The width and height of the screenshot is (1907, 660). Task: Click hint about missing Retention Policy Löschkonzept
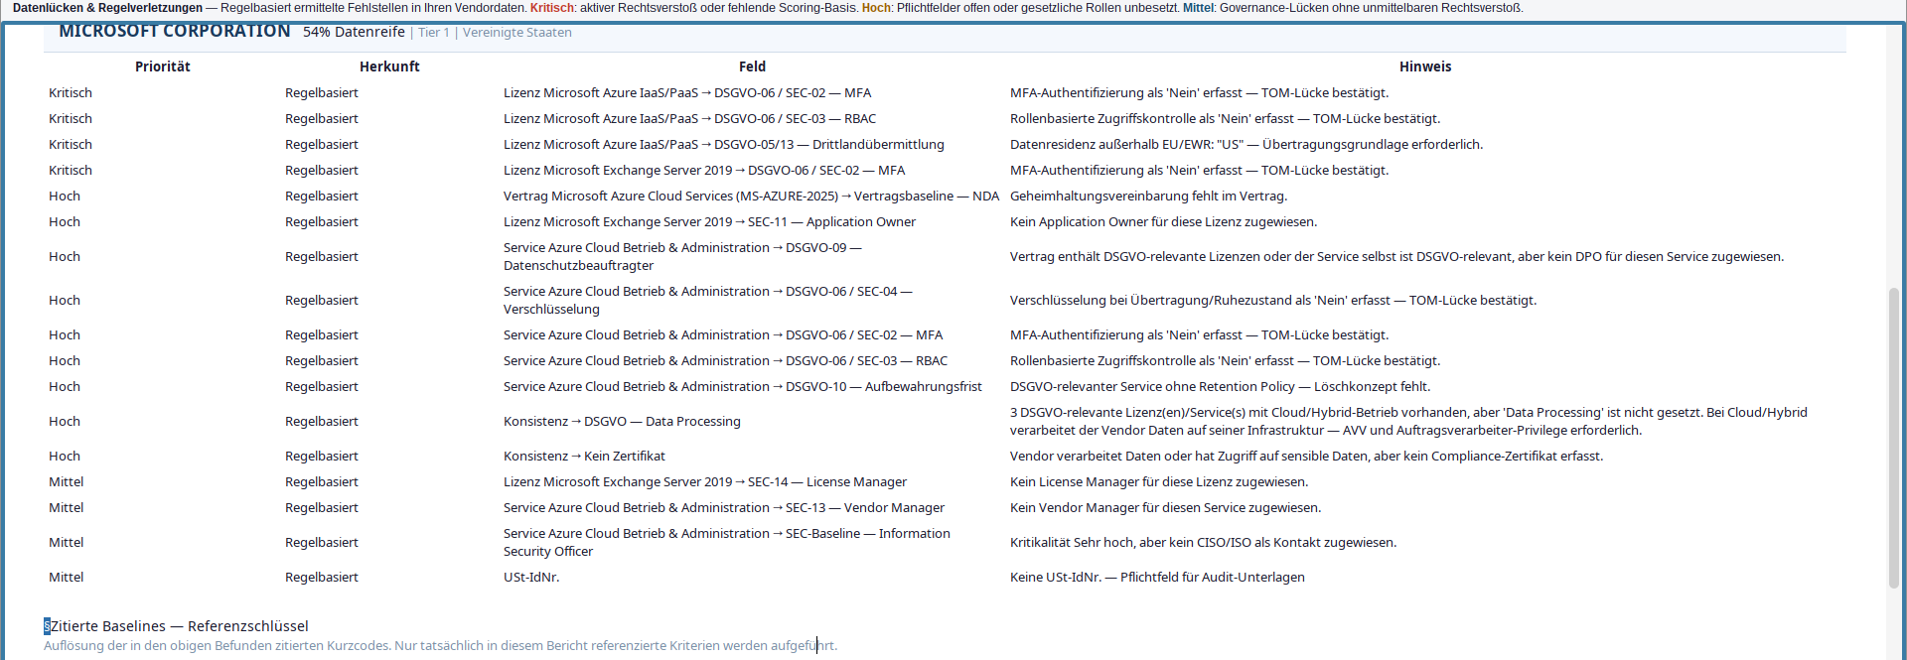click(x=1220, y=386)
